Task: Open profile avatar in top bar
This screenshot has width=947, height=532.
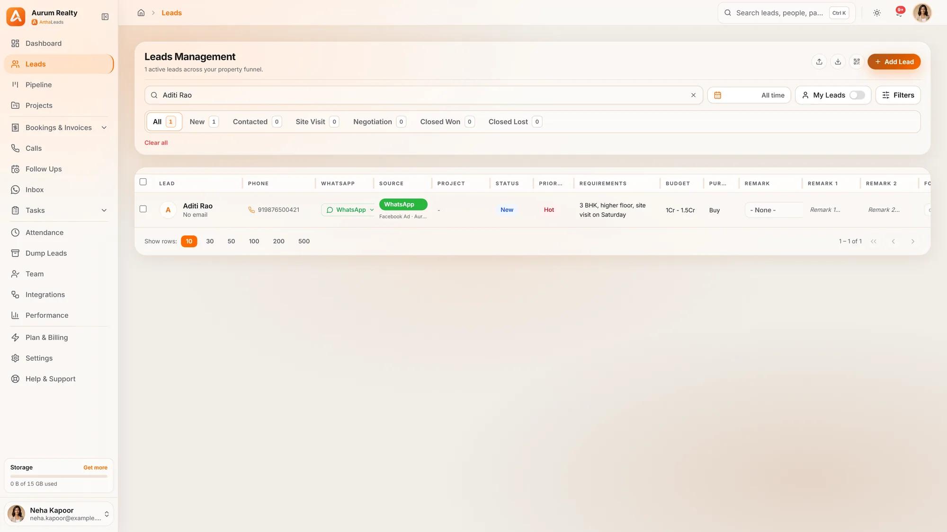Action: [922, 13]
